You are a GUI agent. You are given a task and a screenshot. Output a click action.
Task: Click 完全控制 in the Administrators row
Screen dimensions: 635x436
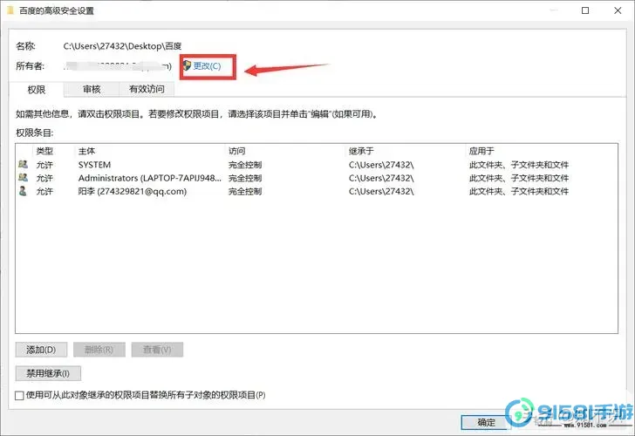(x=245, y=178)
